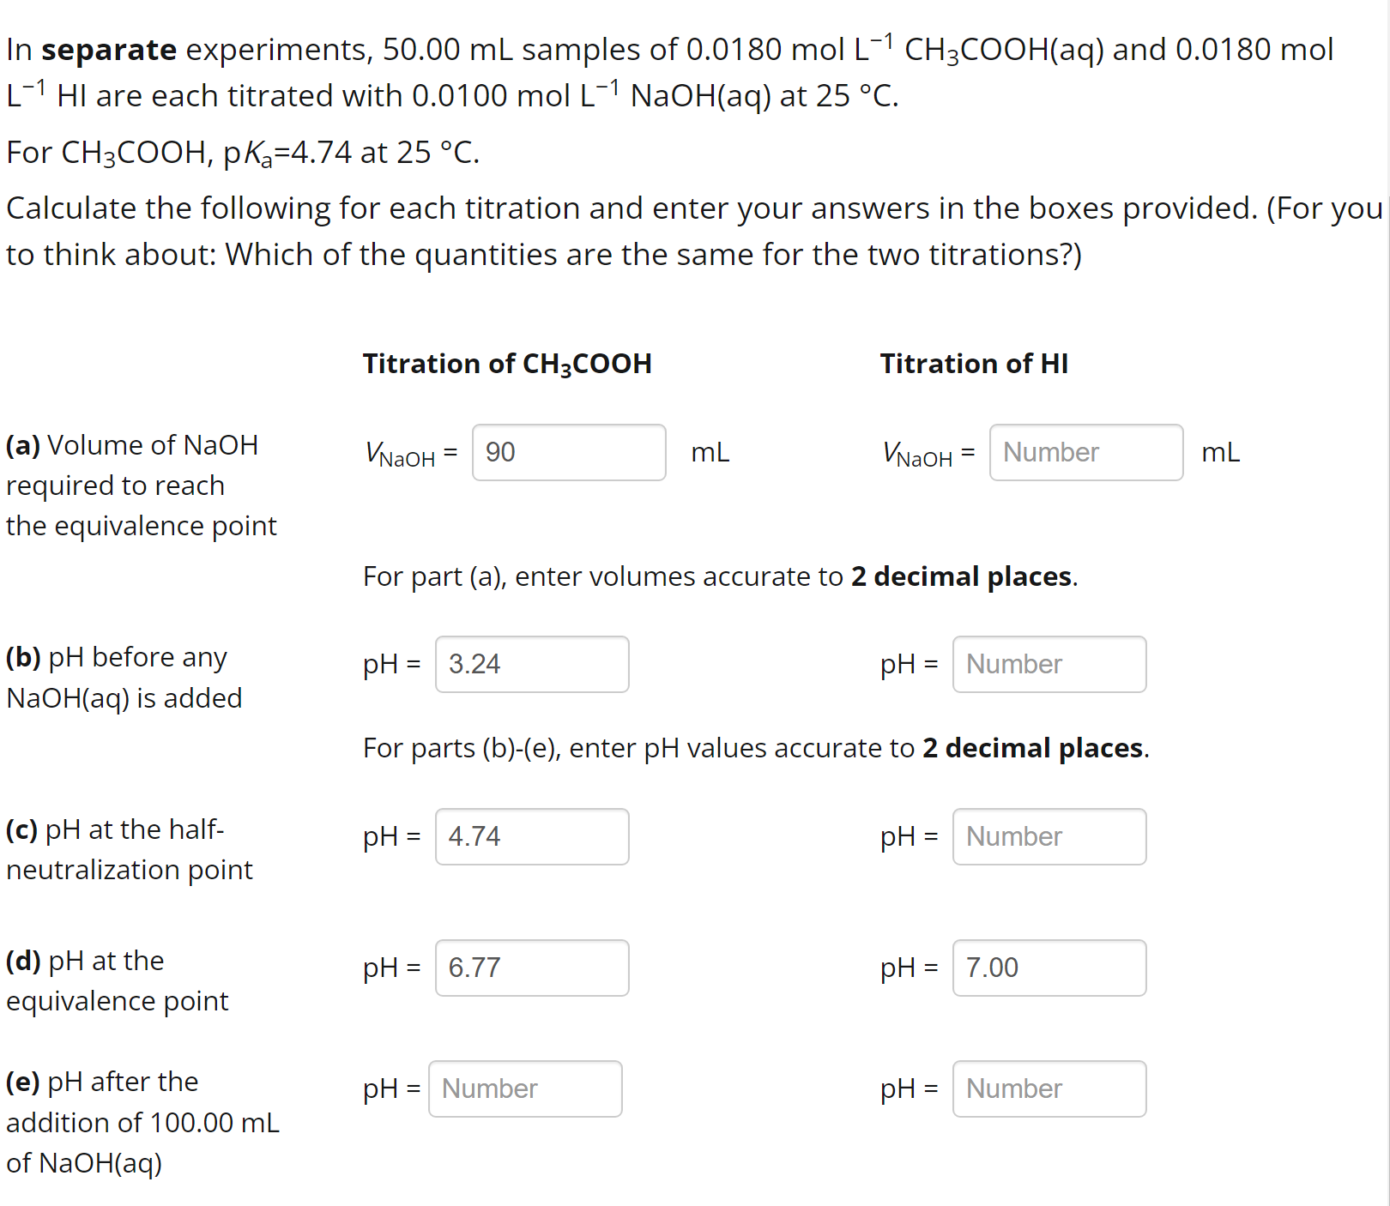Click the empty volume field for HI titration
1390x1206 pixels.
tap(1085, 452)
